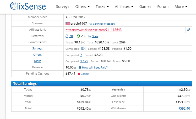The image size is (196, 119).
Task: Open the affiliate link URL
Action: [94, 30]
